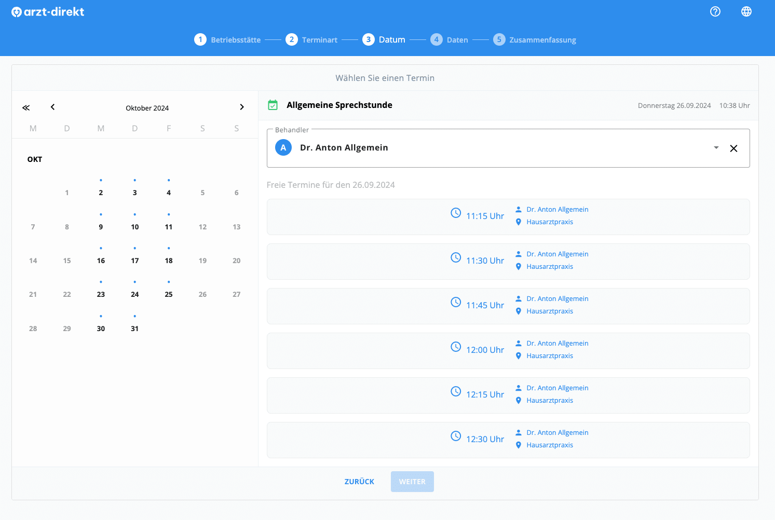The height and width of the screenshot is (520, 775).
Task: Go to the next month in calendar
Action: click(x=241, y=107)
